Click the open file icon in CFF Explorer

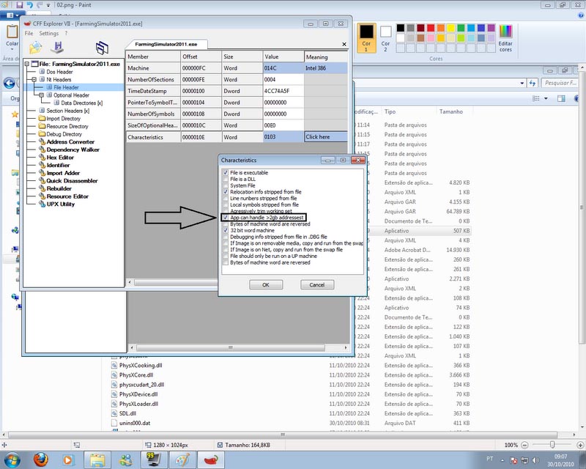[35, 47]
